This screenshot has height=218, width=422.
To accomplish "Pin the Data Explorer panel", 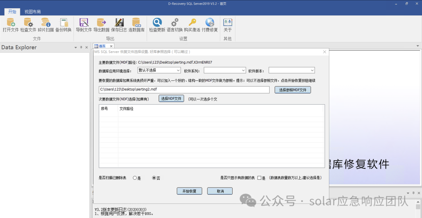I will [x=81, y=47].
